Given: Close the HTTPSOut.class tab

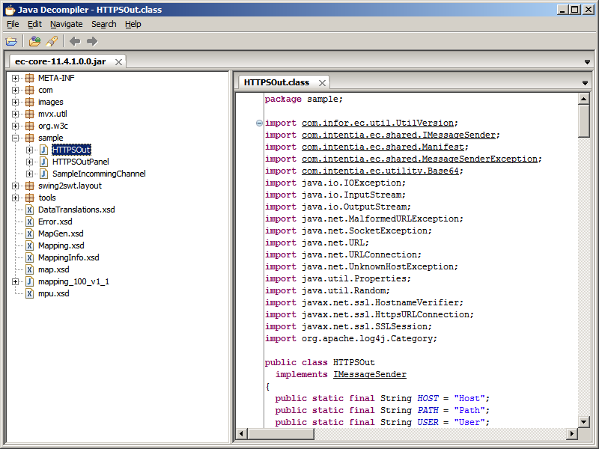Looking at the screenshot, I should (322, 83).
